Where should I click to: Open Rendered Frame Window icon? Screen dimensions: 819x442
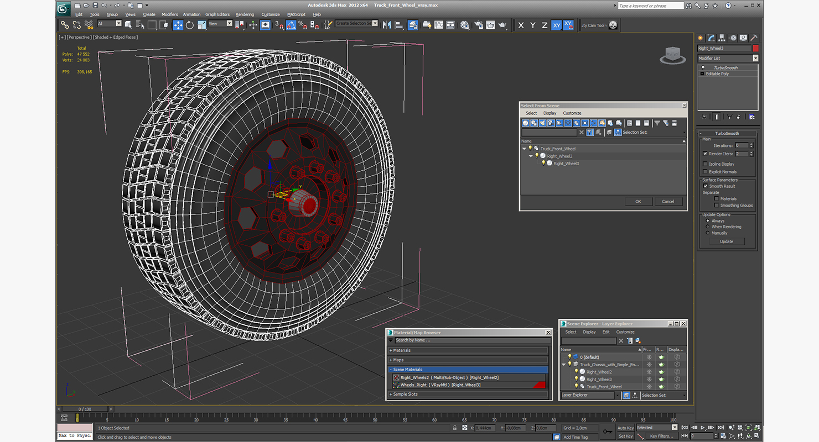[x=490, y=25]
